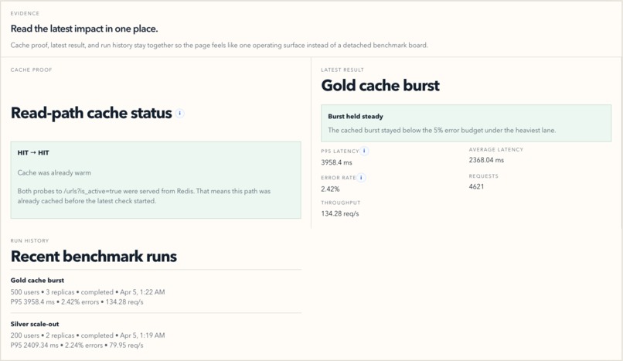Click the 2368.04 ms average latency value
This screenshot has width=623, height=361.
tap(486, 160)
